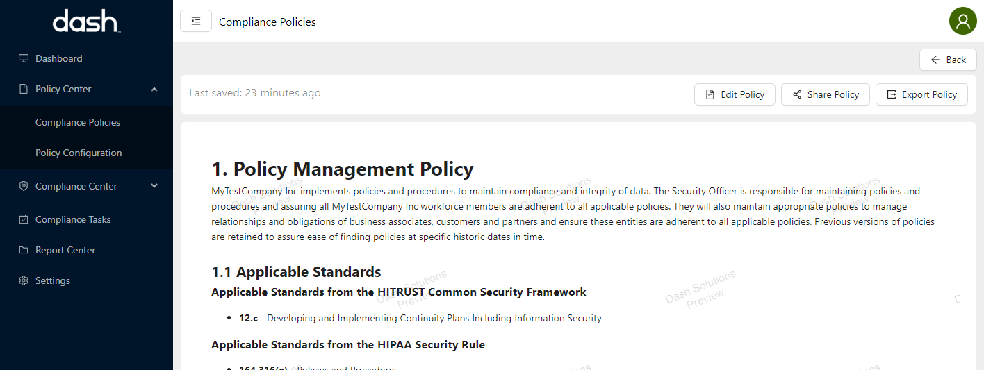Toggle the sidebar collapse button
Viewport: 984px width, 370px height.
pyautogui.click(x=196, y=21)
